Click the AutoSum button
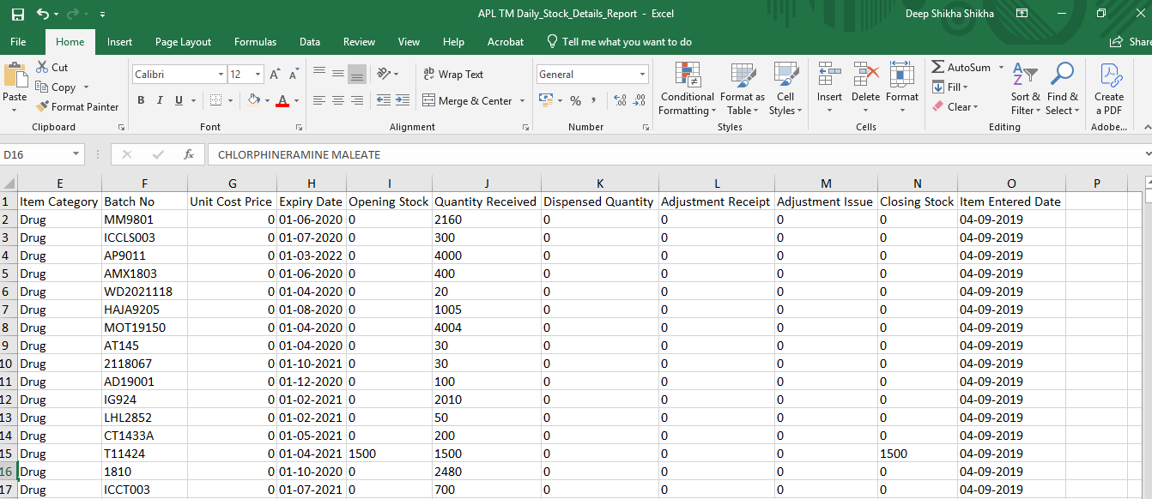 tap(961, 67)
